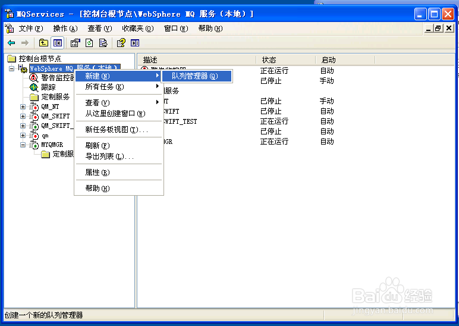Click the 状态 column header
Viewport: 459px width, 326px height.
[x=286, y=59]
